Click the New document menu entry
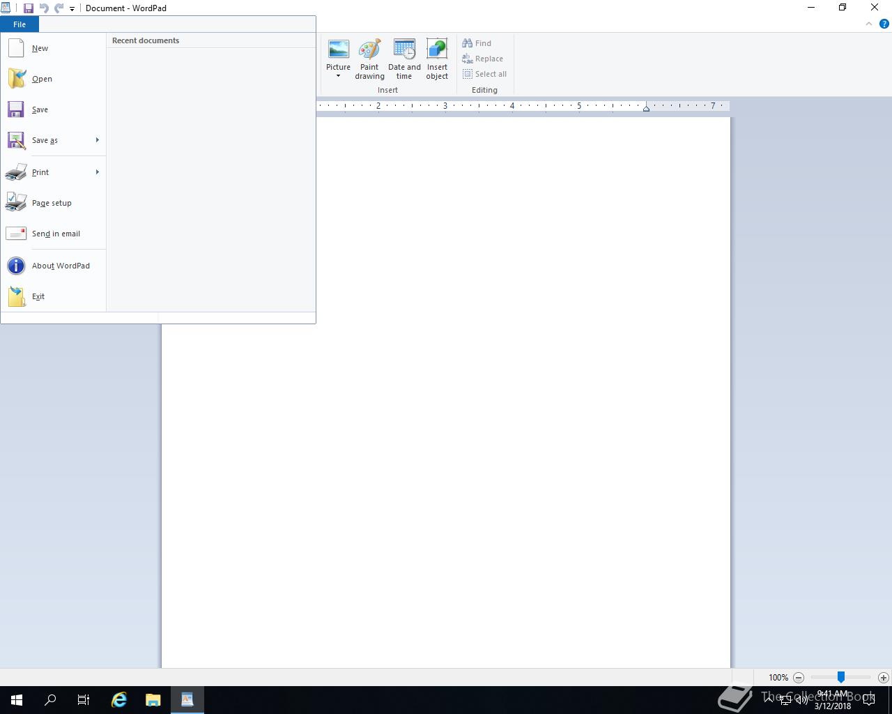The image size is (892, 714). click(54, 48)
